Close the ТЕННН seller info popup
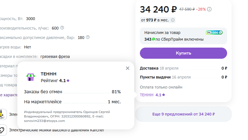Screen dimensions: 248x140 [x=127, y=68]
